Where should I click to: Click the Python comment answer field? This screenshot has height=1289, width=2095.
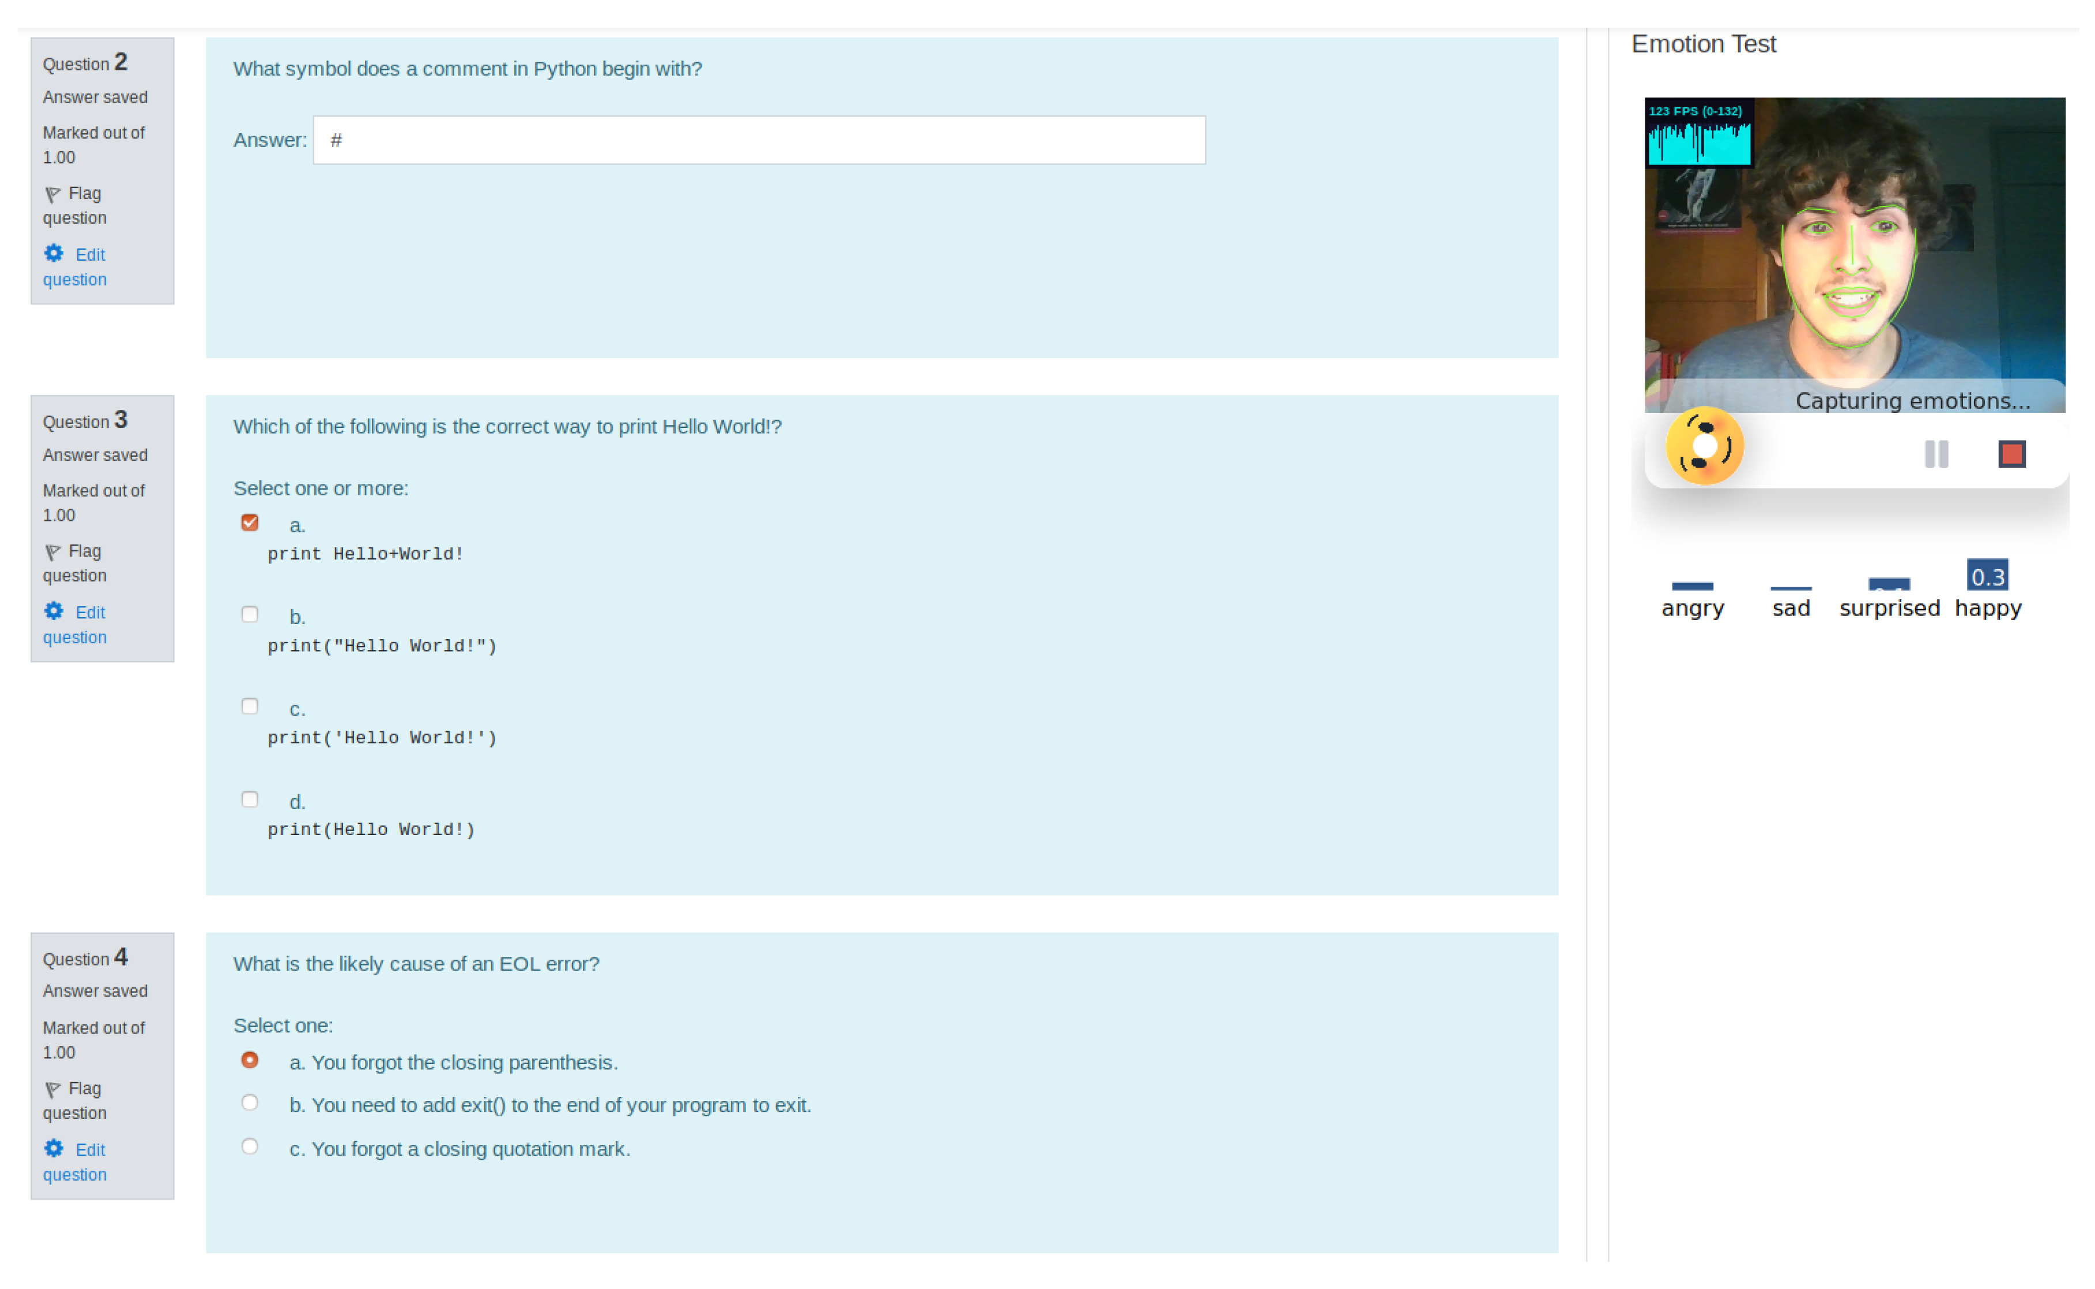point(758,140)
